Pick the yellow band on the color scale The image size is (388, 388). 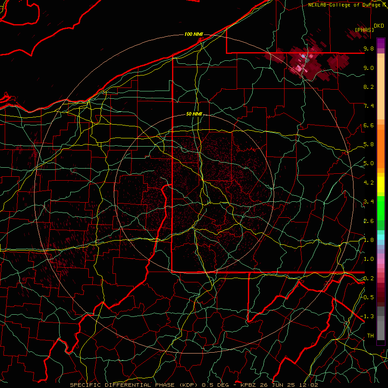click(x=381, y=185)
